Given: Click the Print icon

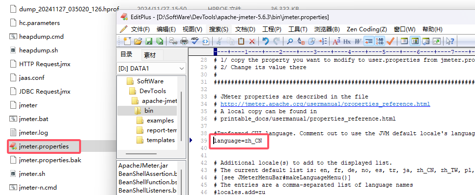Looking at the screenshot, I should (x=184, y=41).
